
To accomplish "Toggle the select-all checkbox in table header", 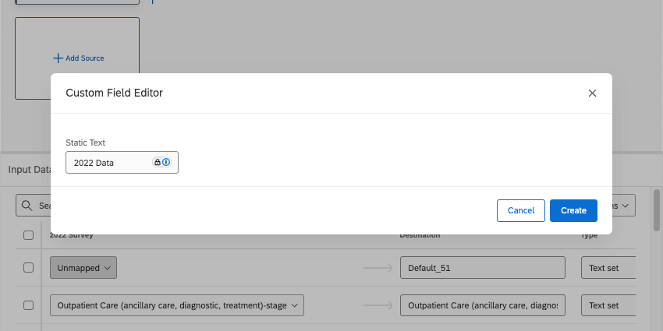I will (29, 235).
